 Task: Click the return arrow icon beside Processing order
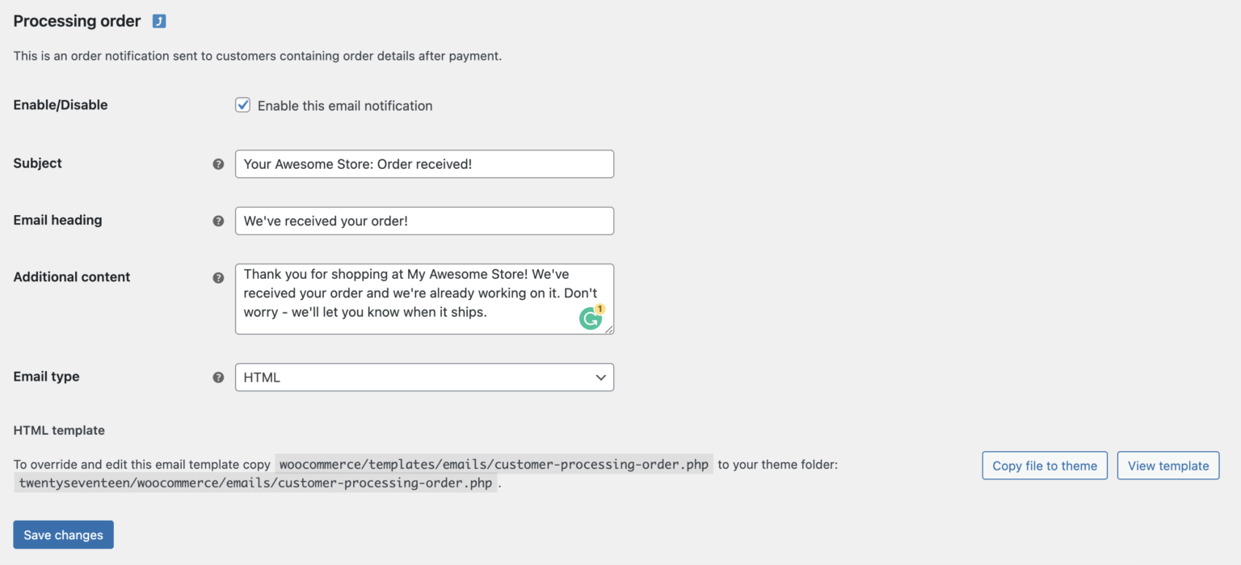(x=159, y=22)
